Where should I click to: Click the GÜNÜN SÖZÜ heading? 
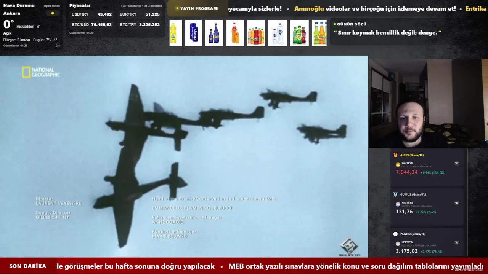click(x=352, y=24)
